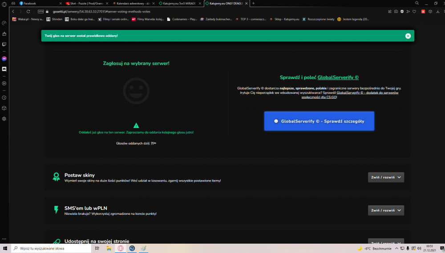View site security lock info
Image resolution: width=445 pixels, height=253 pixels.
click(x=47, y=12)
